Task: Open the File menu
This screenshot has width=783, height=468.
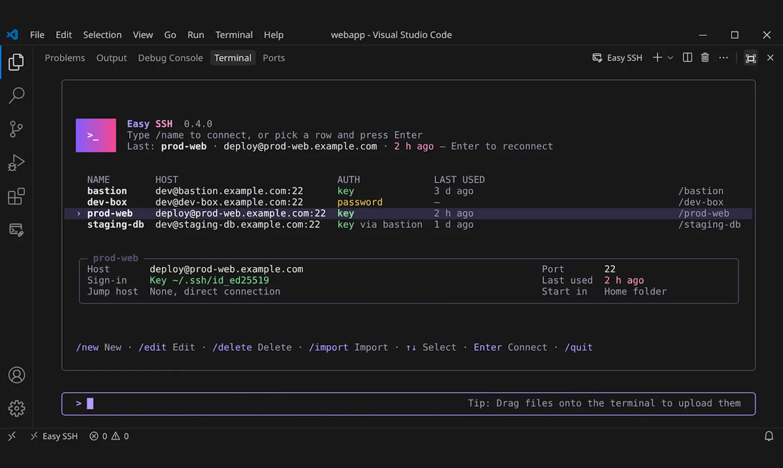Action: tap(37, 35)
